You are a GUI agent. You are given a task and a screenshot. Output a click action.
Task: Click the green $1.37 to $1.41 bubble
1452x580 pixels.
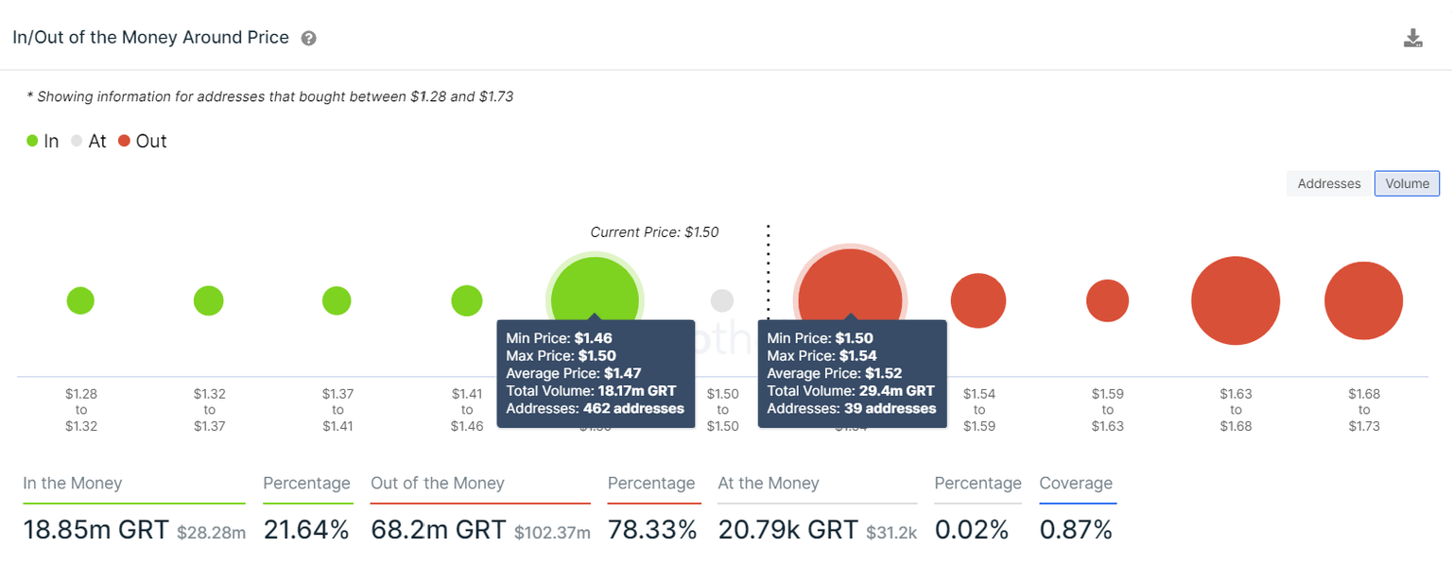tap(337, 301)
